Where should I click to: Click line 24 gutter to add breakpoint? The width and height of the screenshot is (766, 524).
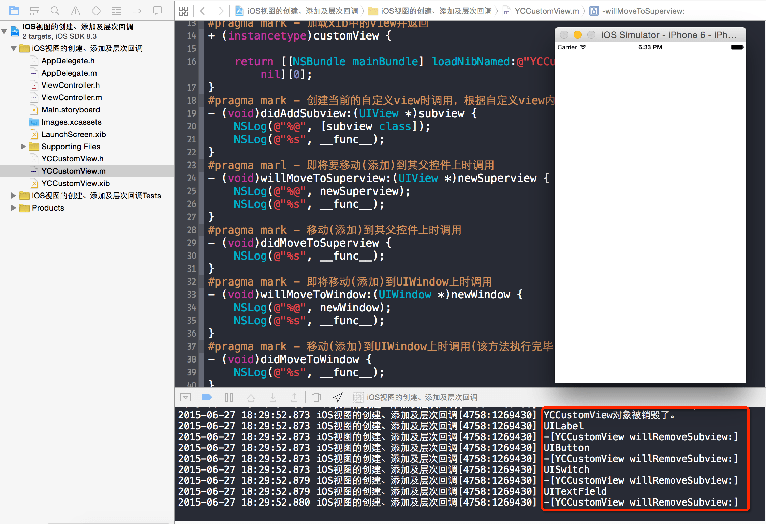click(x=192, y=178)
